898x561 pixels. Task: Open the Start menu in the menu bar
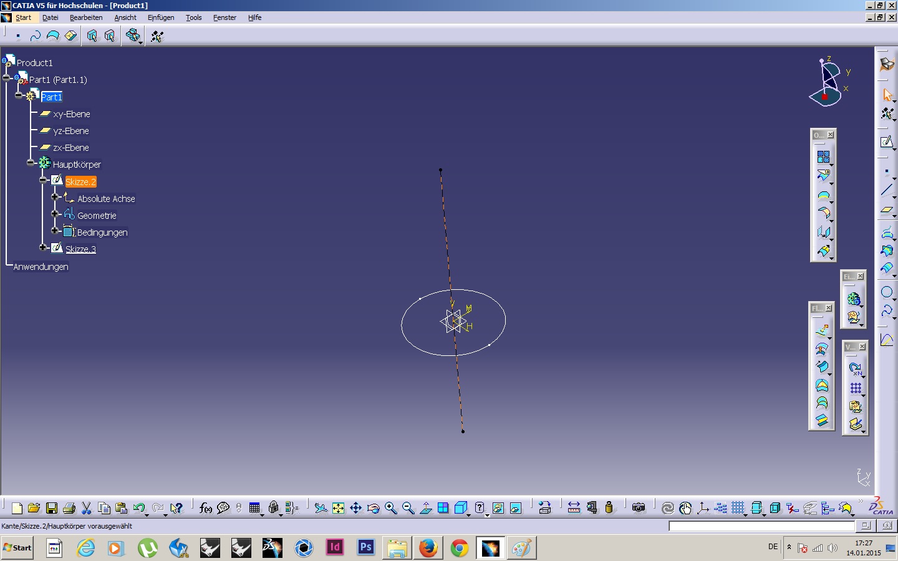(x=23, y=17)
